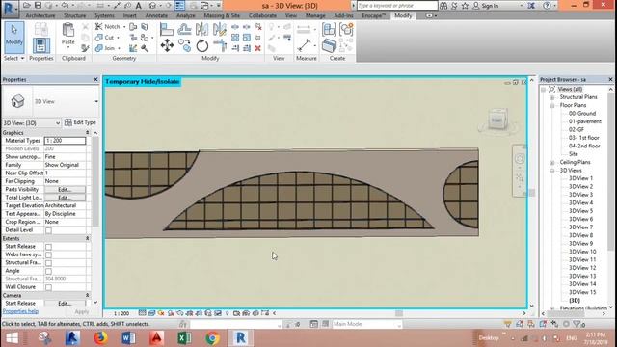Select 3D View 7 in Project Browser

580,227
